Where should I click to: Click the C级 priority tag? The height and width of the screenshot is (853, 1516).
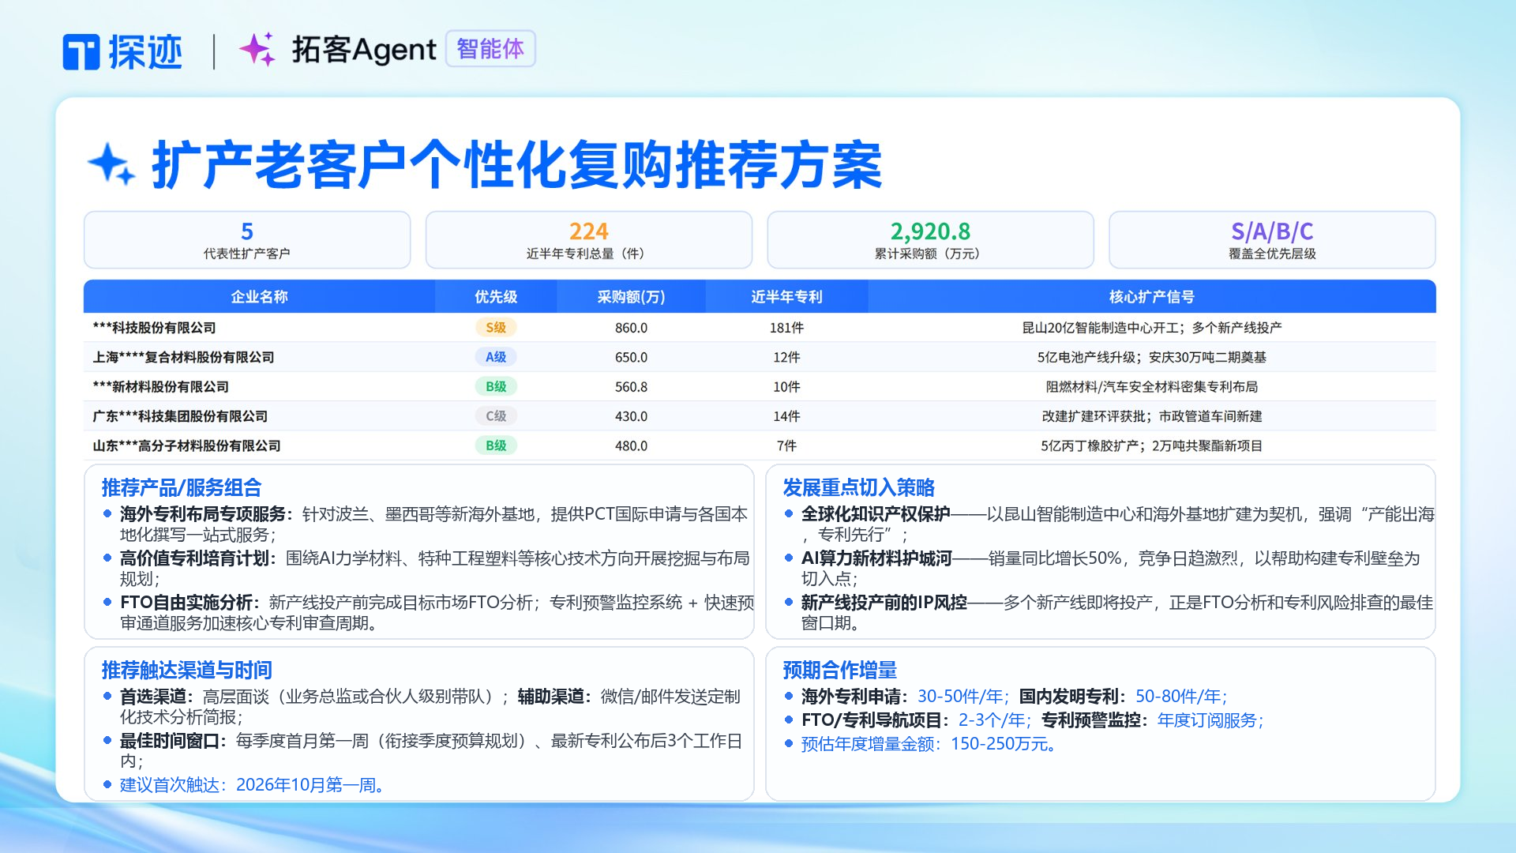coord(496,416)
